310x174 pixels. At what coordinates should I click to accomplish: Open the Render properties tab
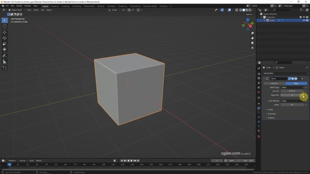pyautogui.click(x=259, y=74)
